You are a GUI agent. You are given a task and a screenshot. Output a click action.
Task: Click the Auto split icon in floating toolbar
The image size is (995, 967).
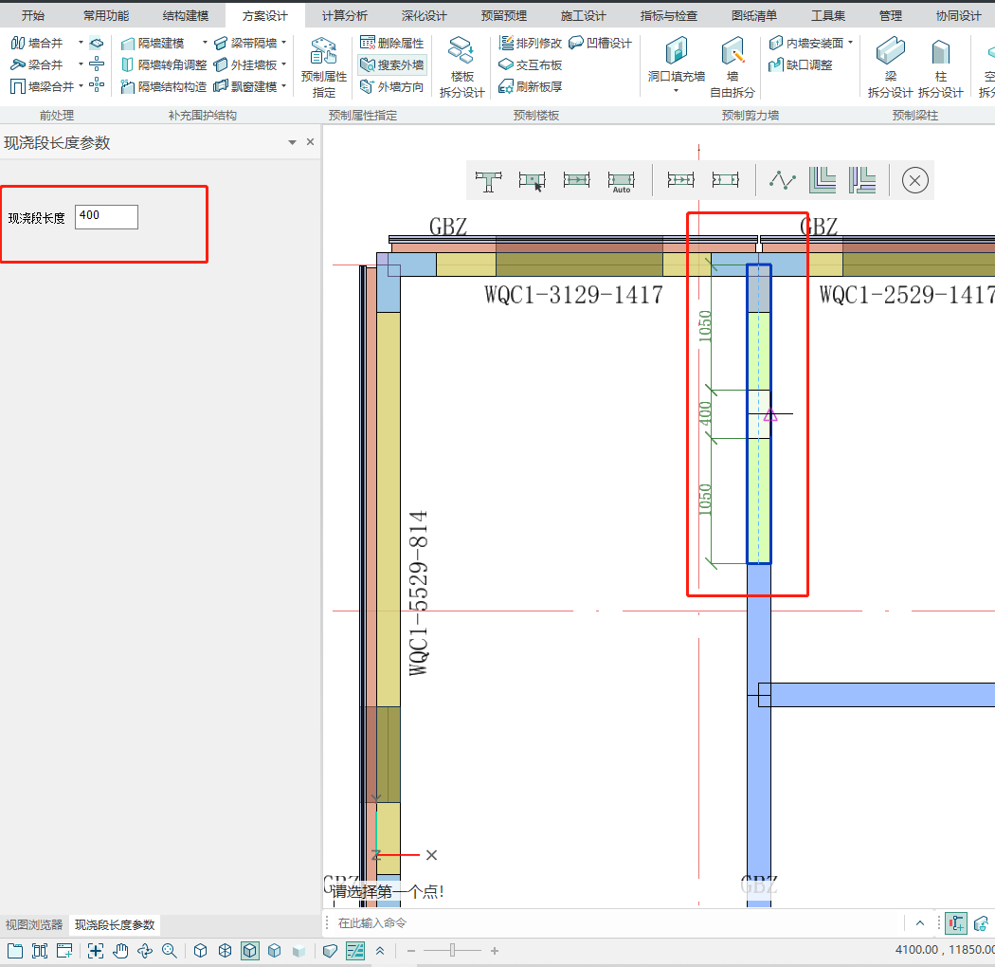coord(621,180)
